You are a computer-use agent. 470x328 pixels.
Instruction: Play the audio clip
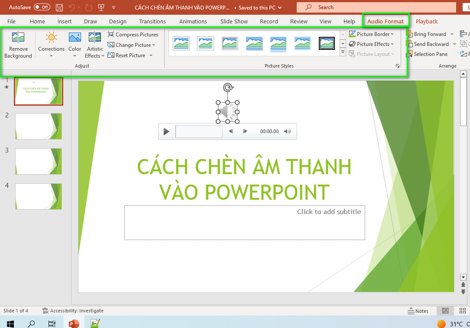[x=166, y=131]
